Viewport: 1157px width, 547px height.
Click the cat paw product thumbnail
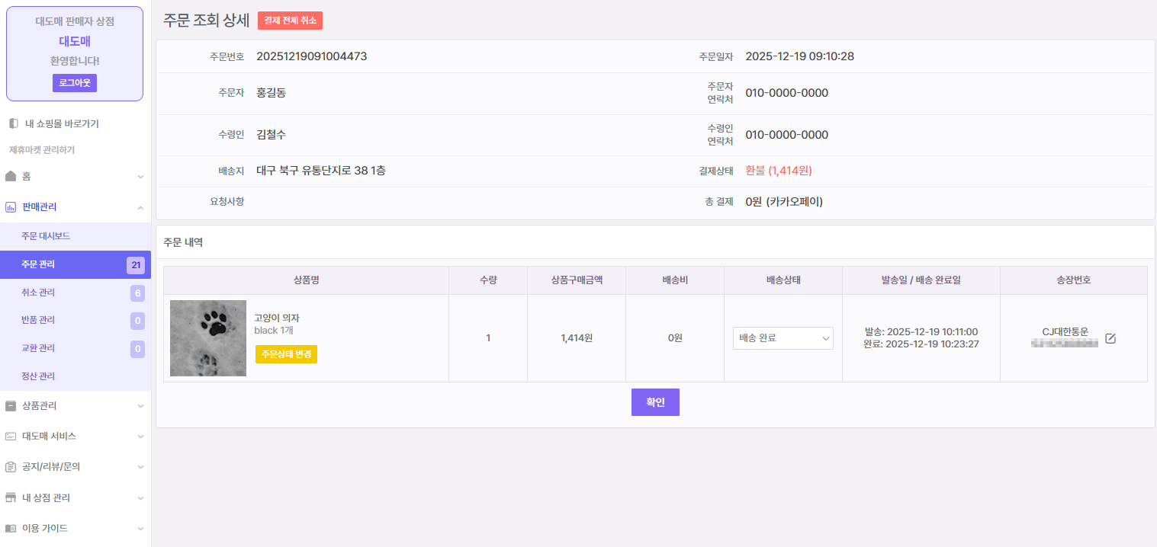208,338
